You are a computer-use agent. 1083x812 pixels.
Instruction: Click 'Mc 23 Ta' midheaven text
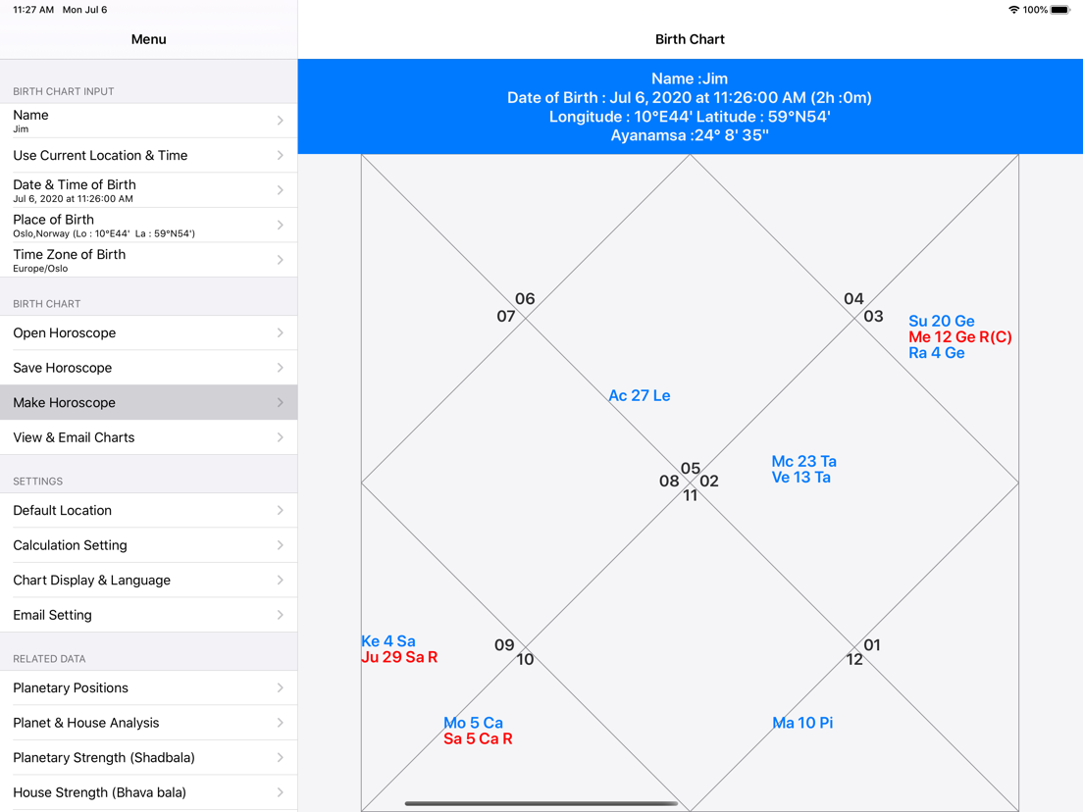[804, 461]
